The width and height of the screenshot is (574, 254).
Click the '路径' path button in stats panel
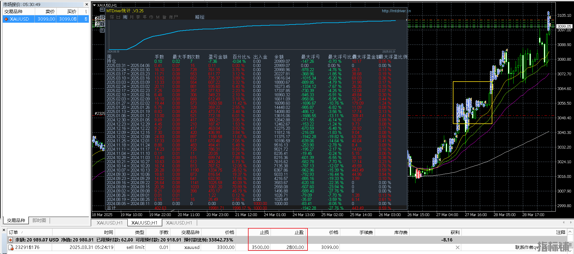(200, 17)
